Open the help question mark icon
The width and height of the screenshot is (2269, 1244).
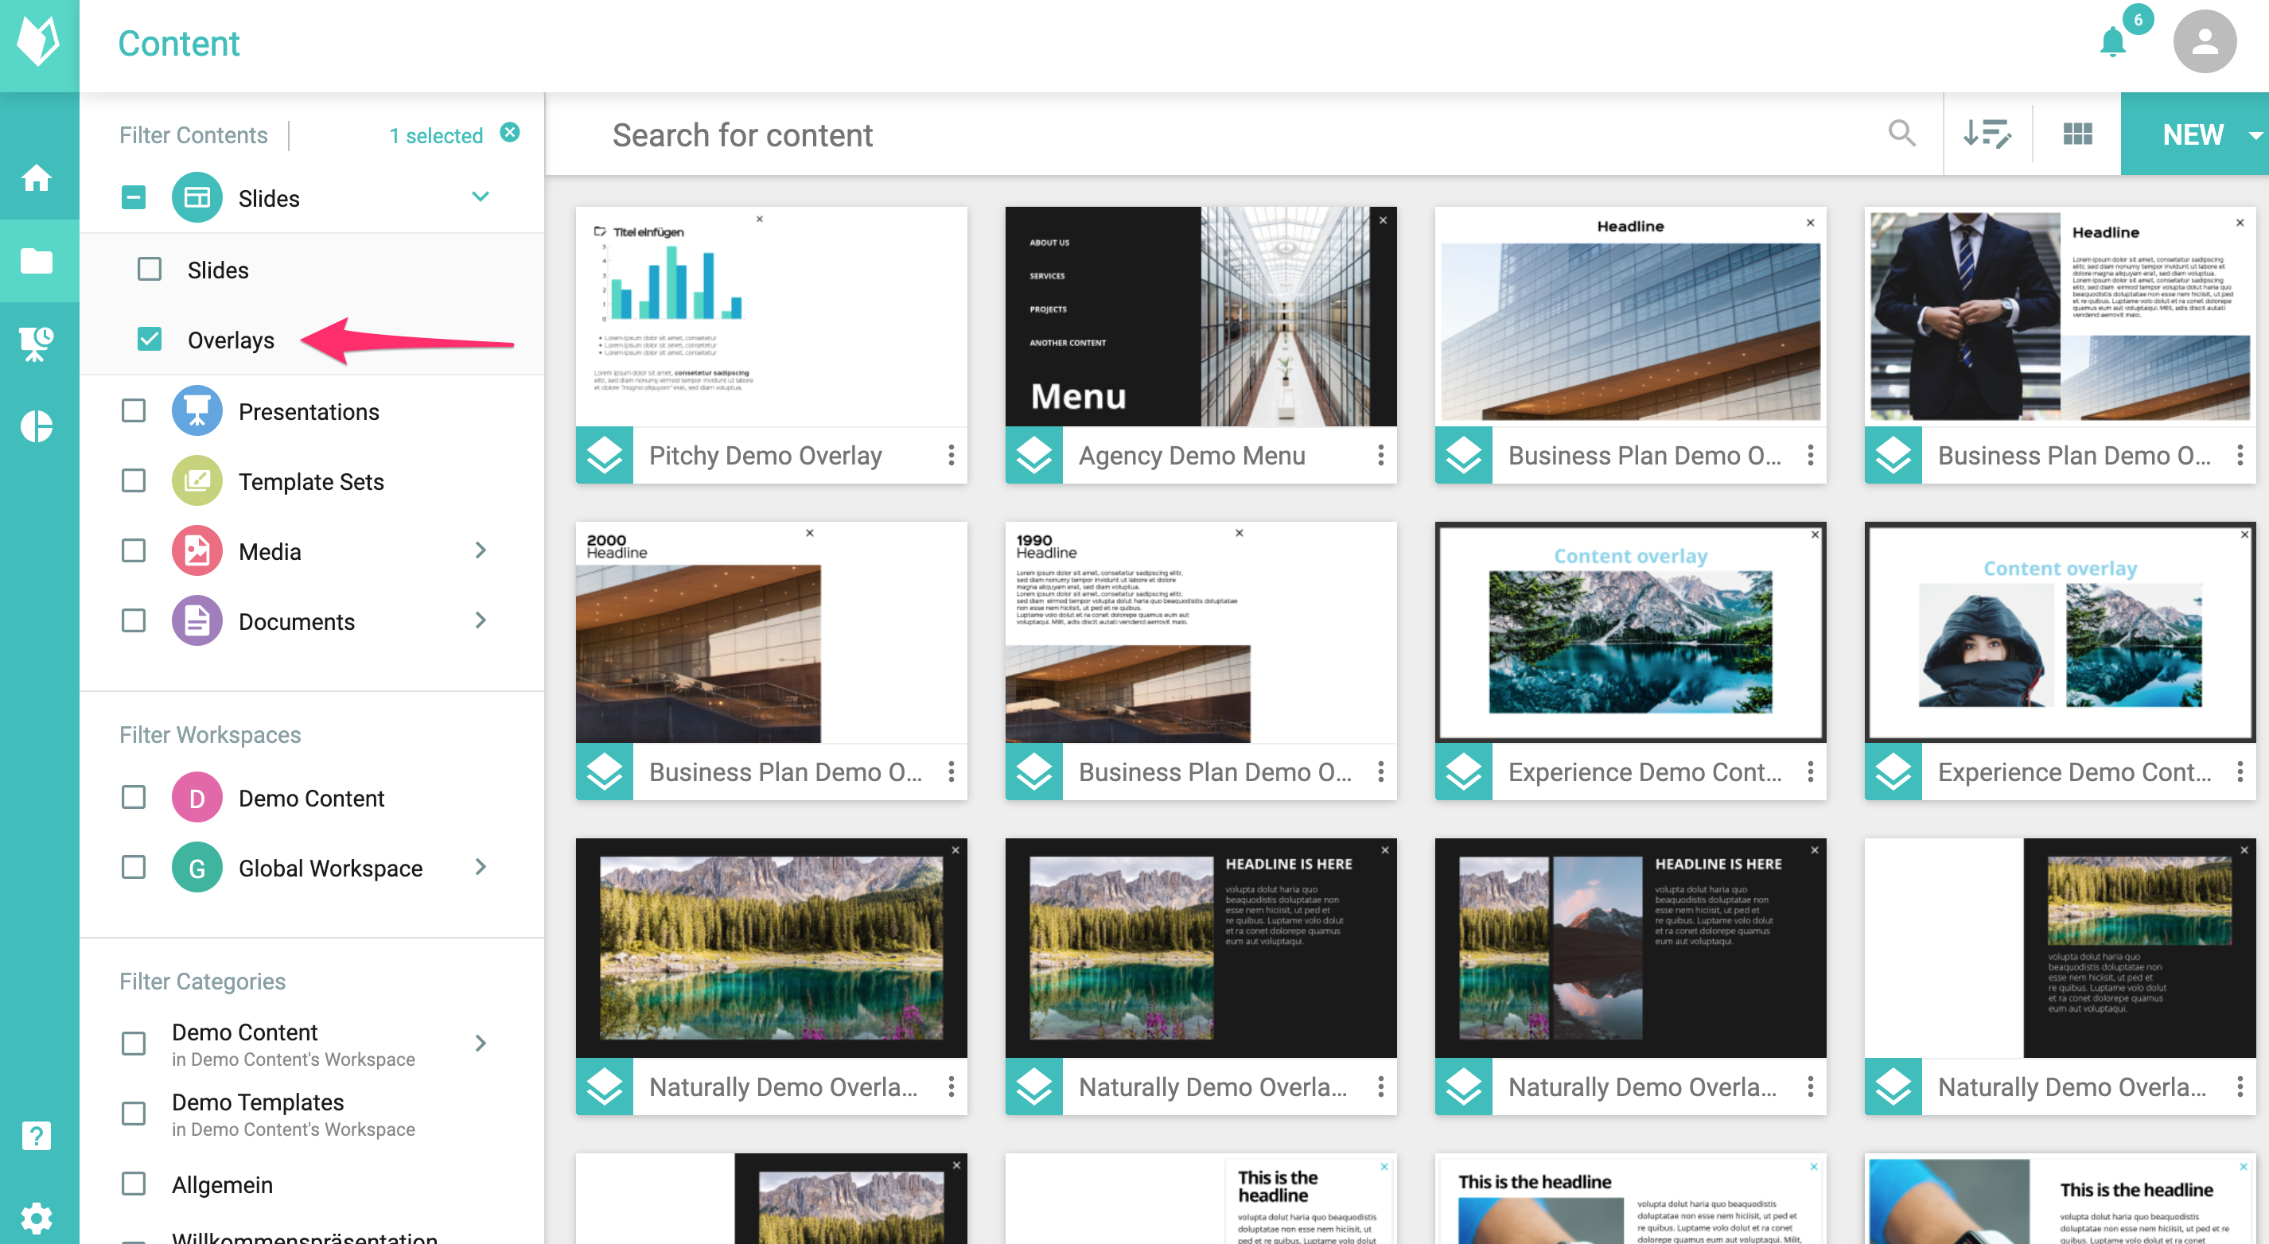click(x=37, y=1136)
